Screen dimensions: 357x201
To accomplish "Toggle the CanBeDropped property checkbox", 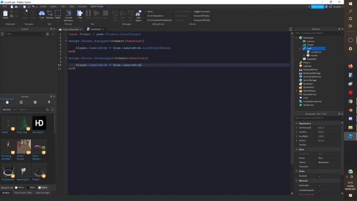I will (320, 190).
